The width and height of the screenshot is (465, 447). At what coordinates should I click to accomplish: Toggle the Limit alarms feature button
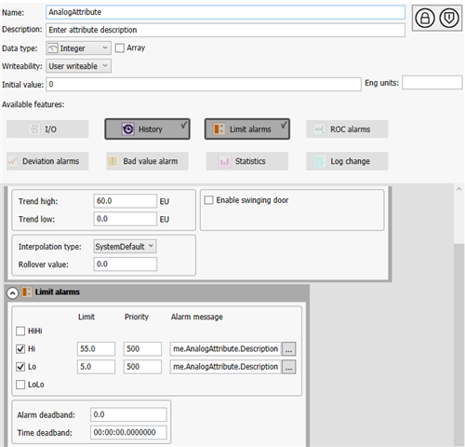(247, 129)
